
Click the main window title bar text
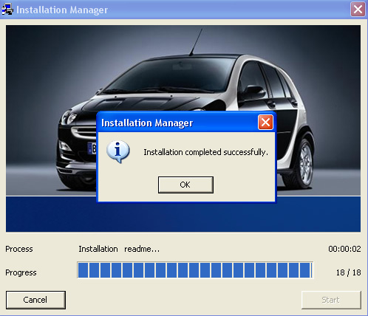62,10
